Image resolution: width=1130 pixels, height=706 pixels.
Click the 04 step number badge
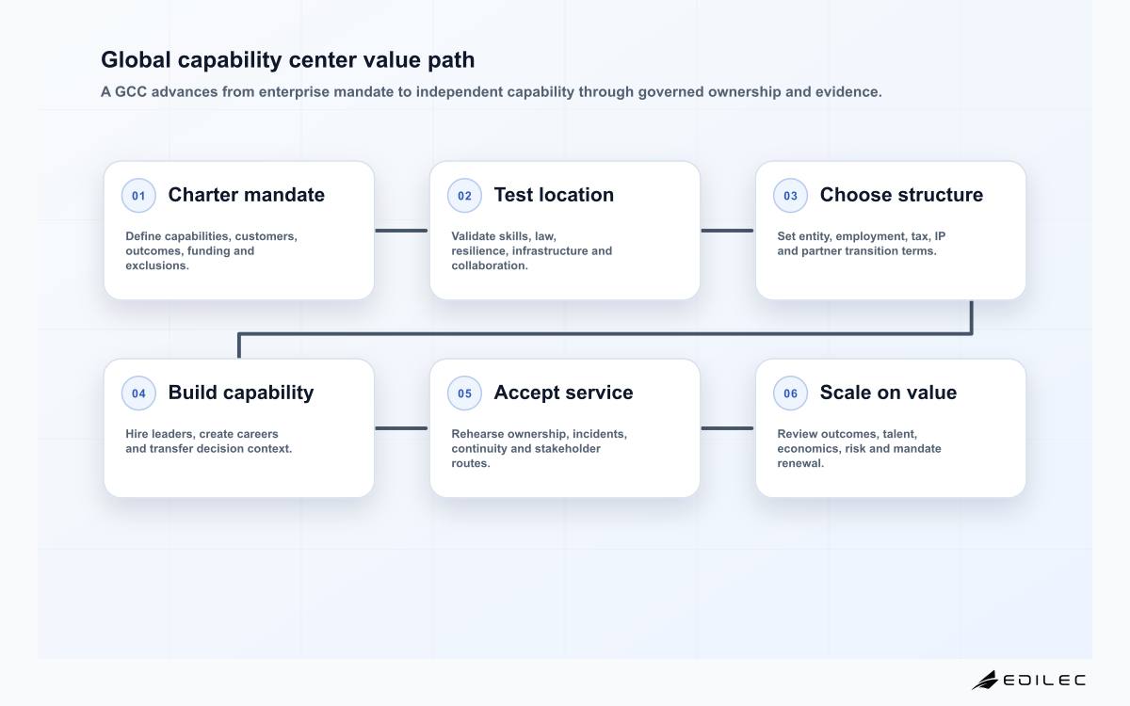(x=138, y=393)
